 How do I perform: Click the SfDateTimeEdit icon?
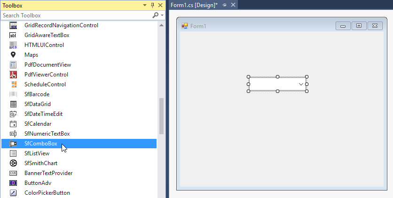point(13,114)
